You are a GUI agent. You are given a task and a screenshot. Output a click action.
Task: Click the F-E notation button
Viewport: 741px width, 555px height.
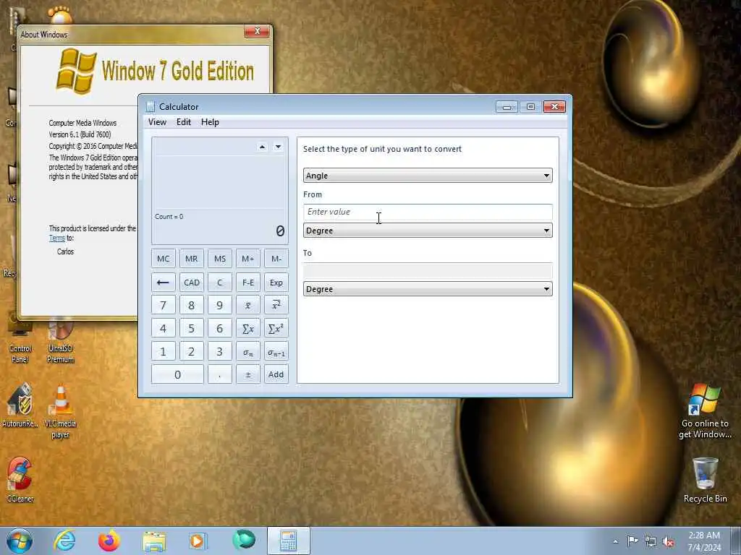tap(247, 283)
